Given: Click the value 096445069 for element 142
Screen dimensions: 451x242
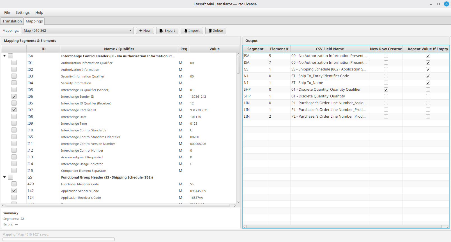Looking at the screenshot, I should coord(198,191).
